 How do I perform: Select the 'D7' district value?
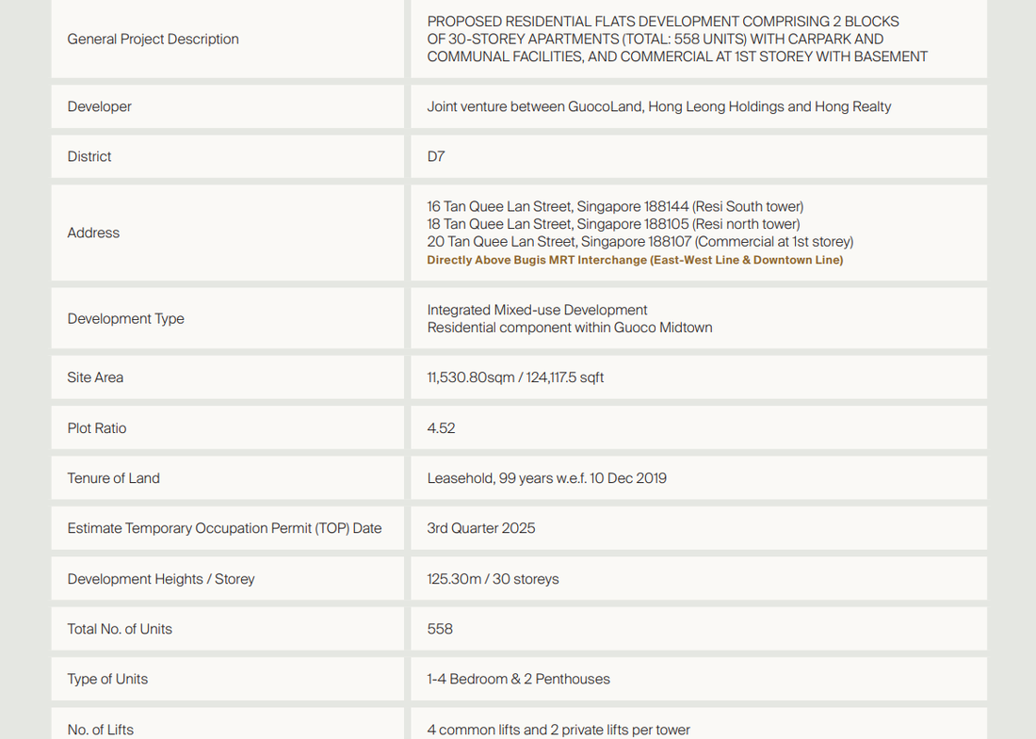point(436,156)
